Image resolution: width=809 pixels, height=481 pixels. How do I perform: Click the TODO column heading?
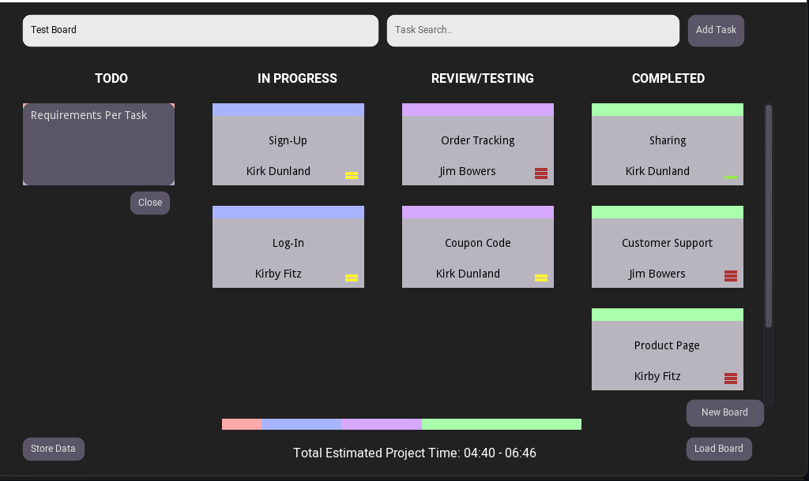pyautogui.click(x=111, y=78)
